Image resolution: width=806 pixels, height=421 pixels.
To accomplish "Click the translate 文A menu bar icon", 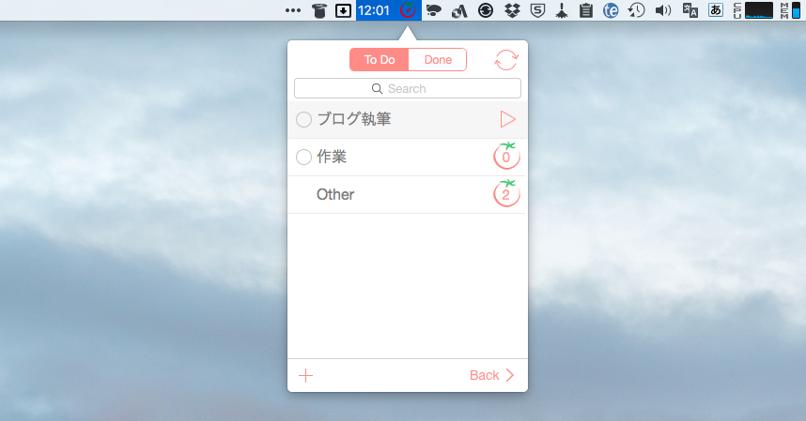I will (690, 10).
